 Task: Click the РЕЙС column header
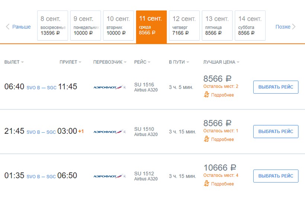tap(140, 62)
